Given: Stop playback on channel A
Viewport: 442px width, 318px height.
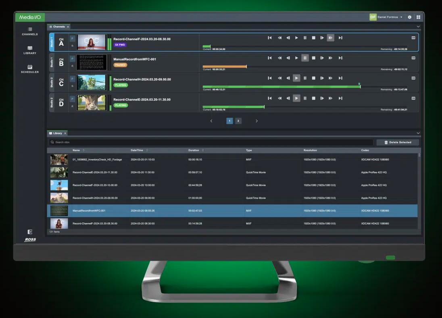Looking at the screenshot, I should click(313, 38).
